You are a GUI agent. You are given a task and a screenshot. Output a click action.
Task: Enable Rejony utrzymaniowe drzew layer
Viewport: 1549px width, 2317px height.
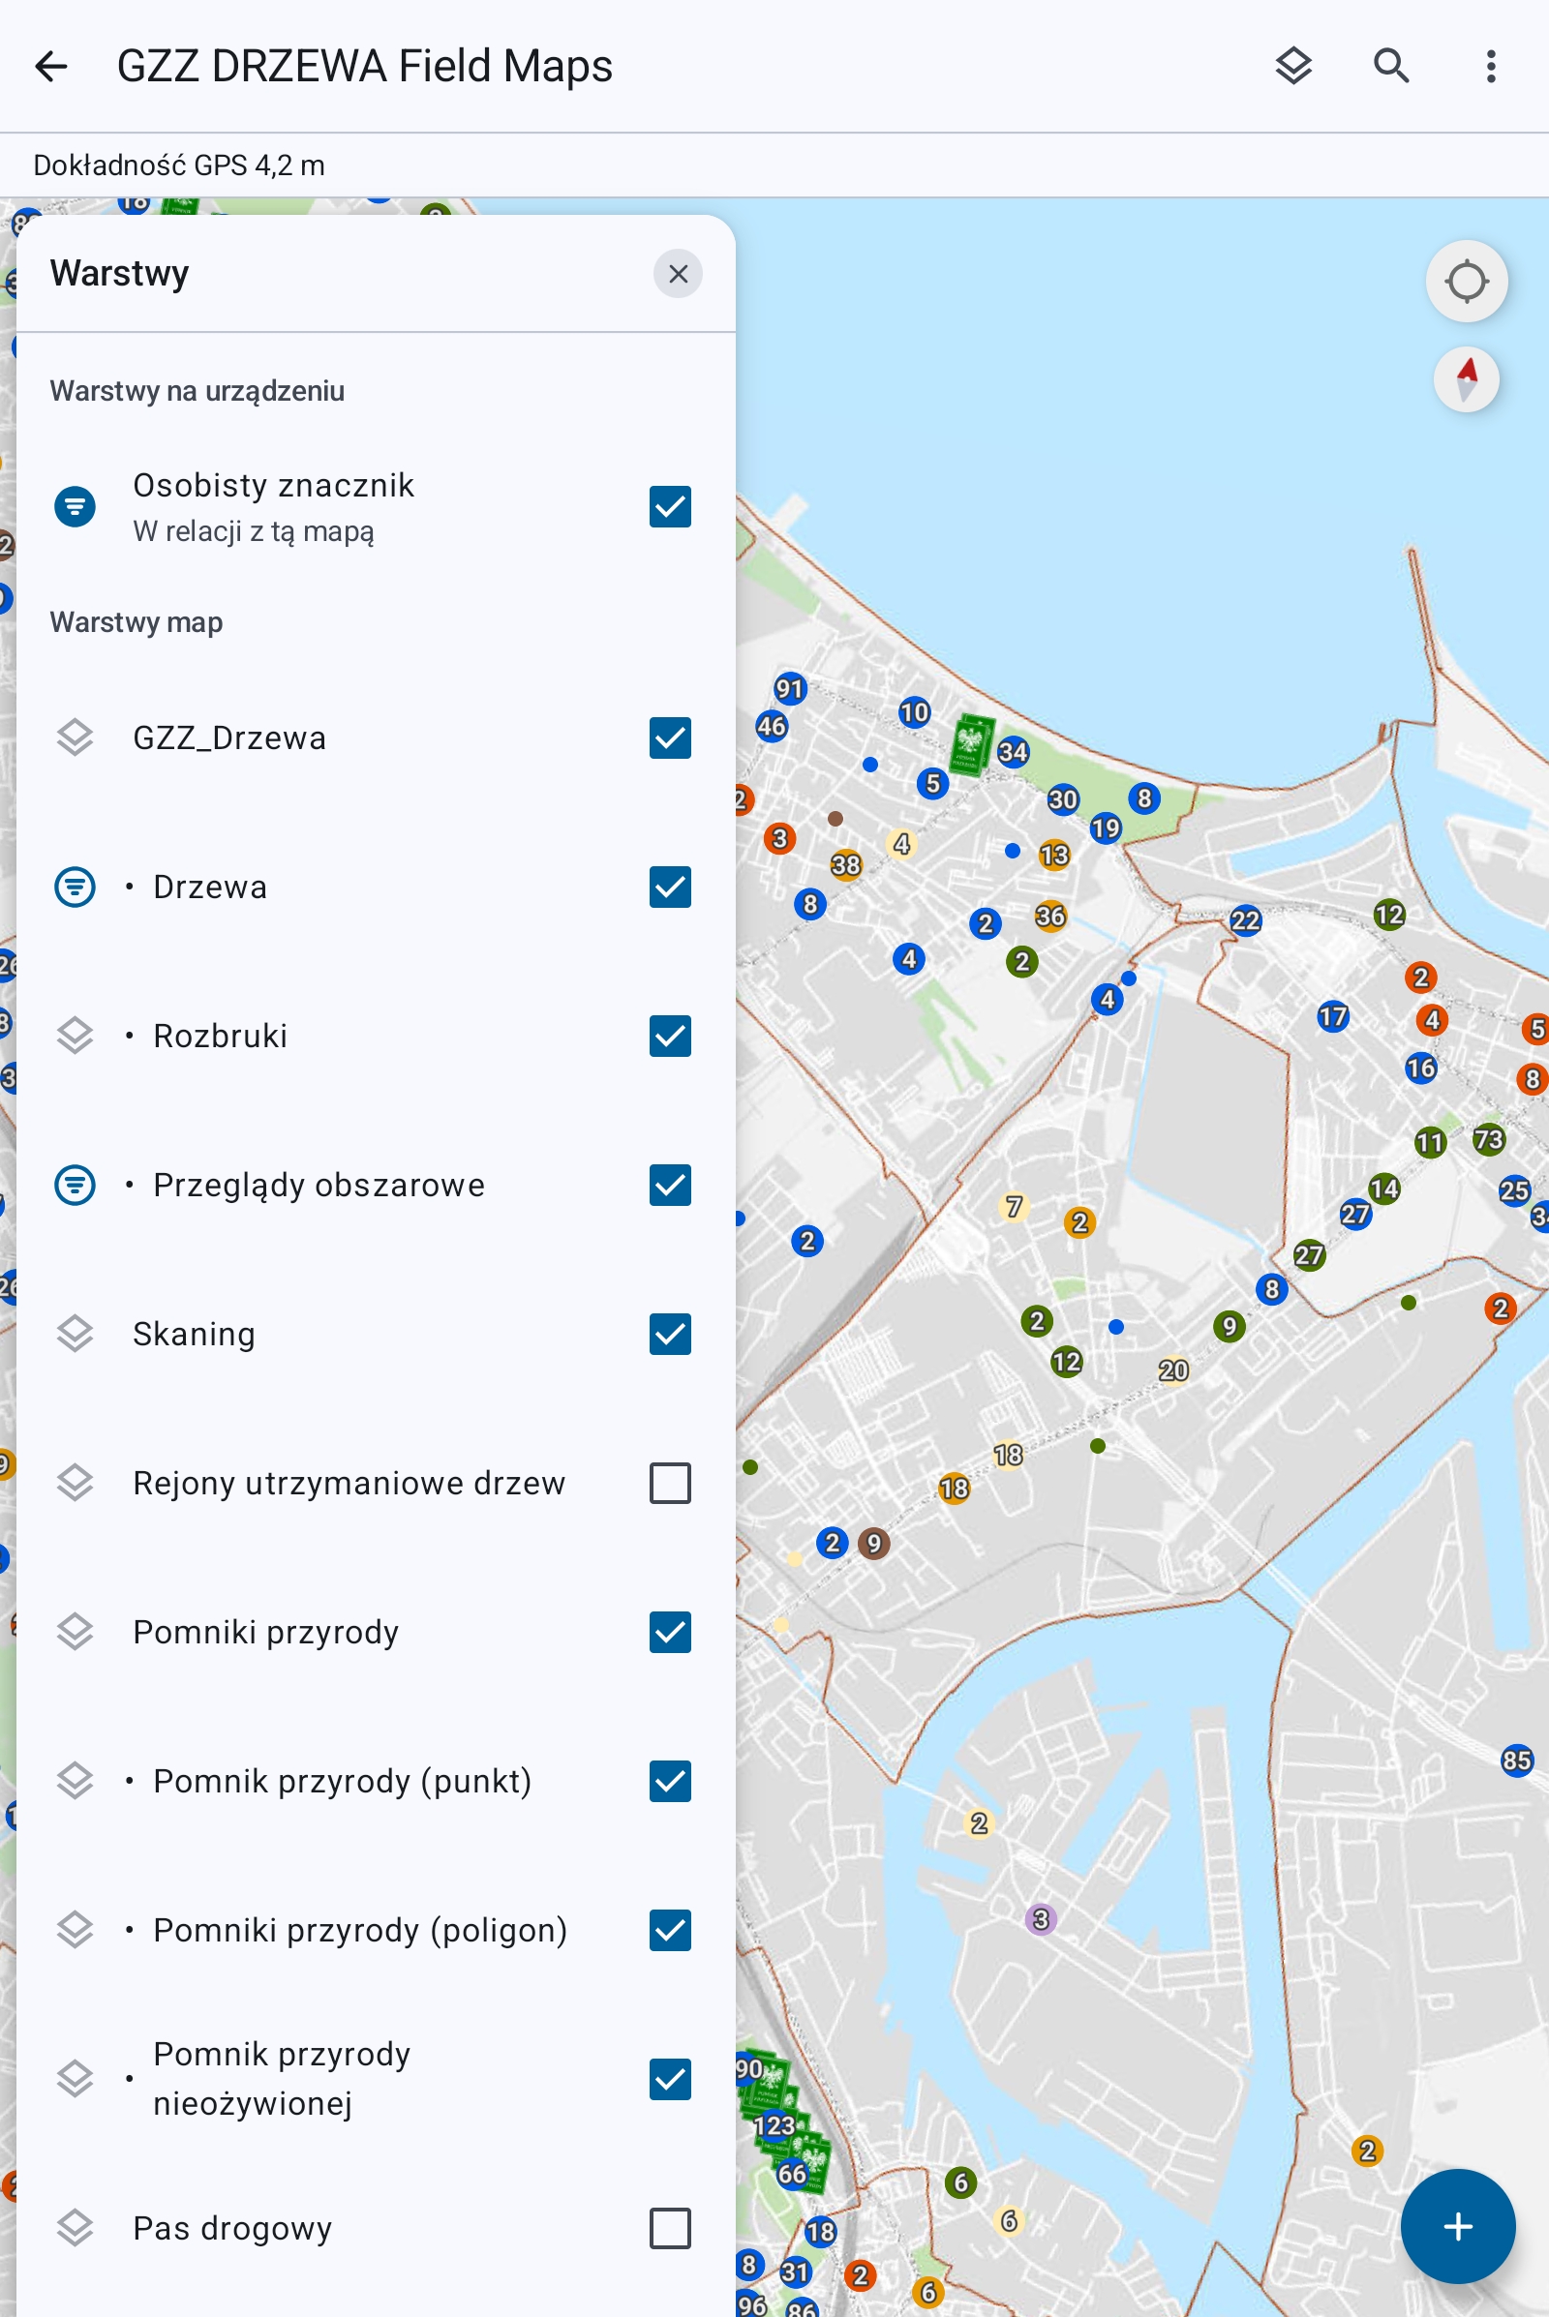click(670, 1483)
